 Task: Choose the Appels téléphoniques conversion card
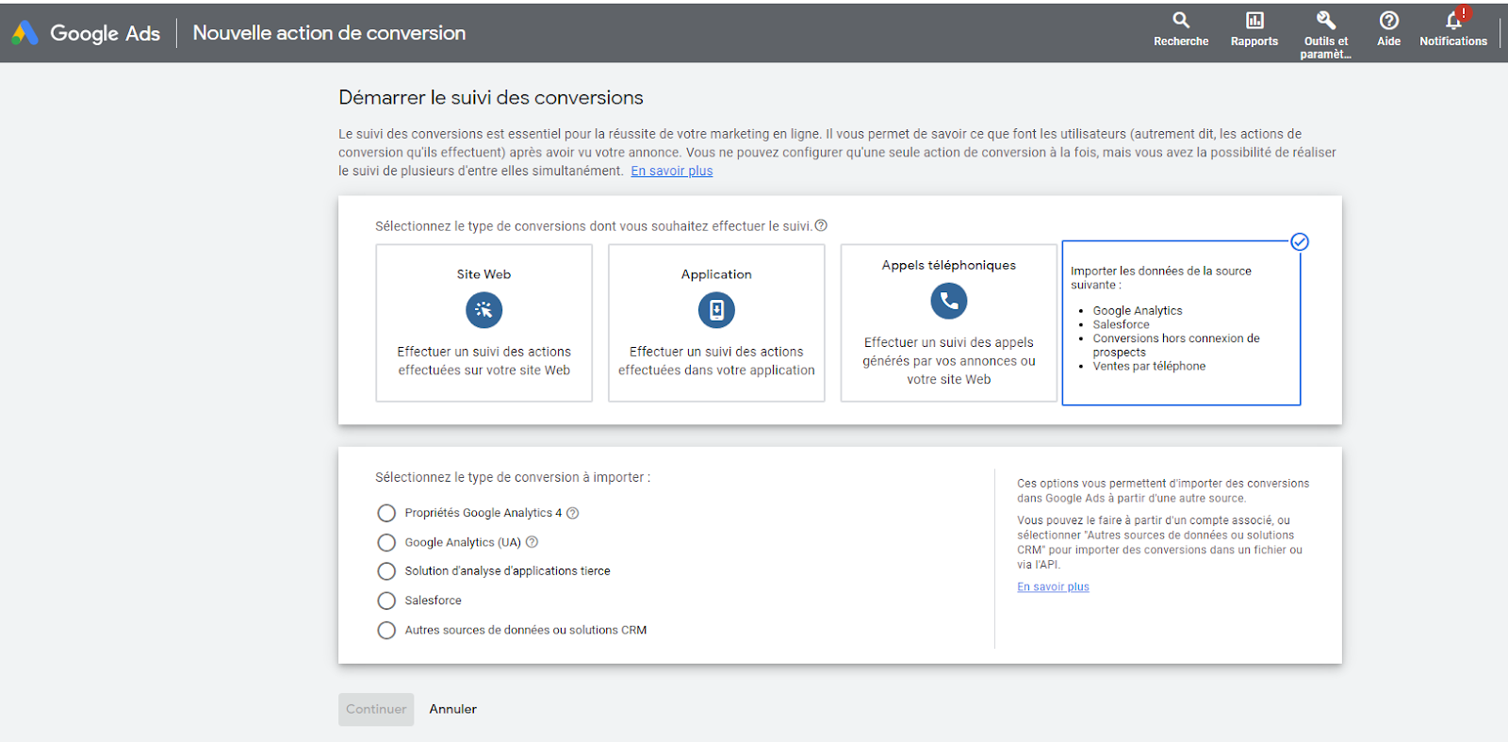coord(949,323)
